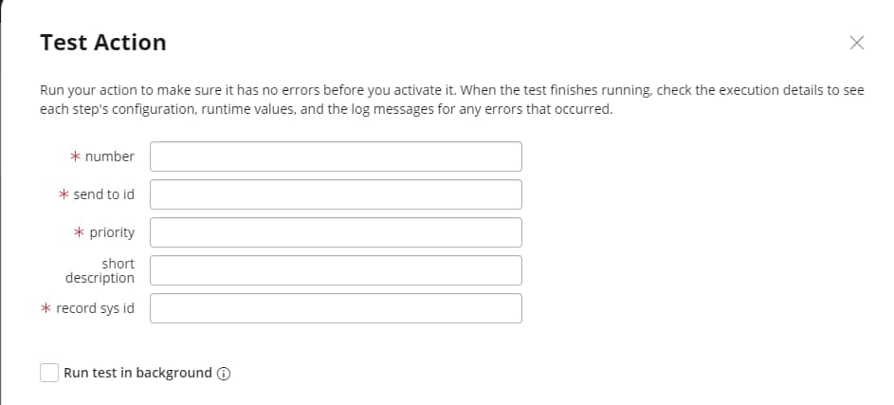894x405 pixels.
Task: Click the required asterisk beside send to id
Action: (64, 194)
